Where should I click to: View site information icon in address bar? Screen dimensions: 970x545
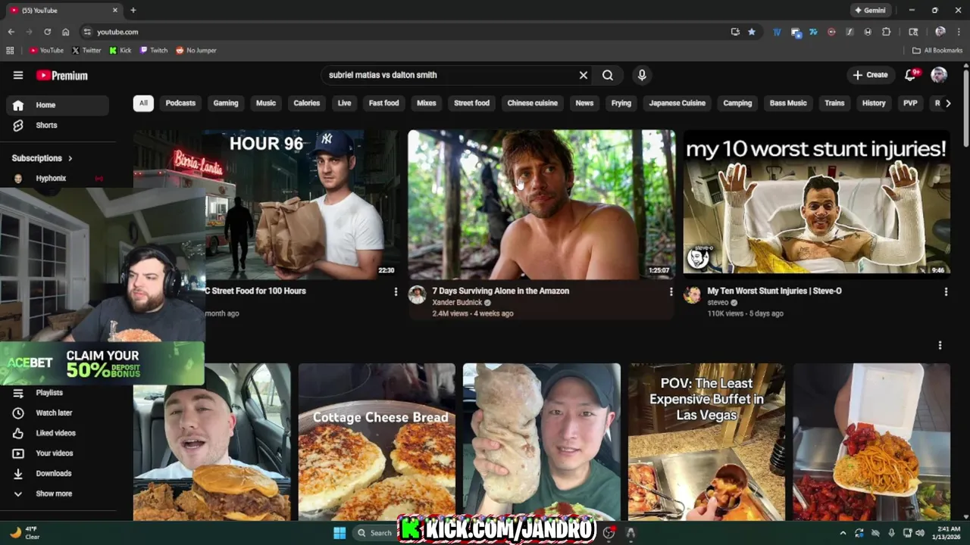coord(87,32)
